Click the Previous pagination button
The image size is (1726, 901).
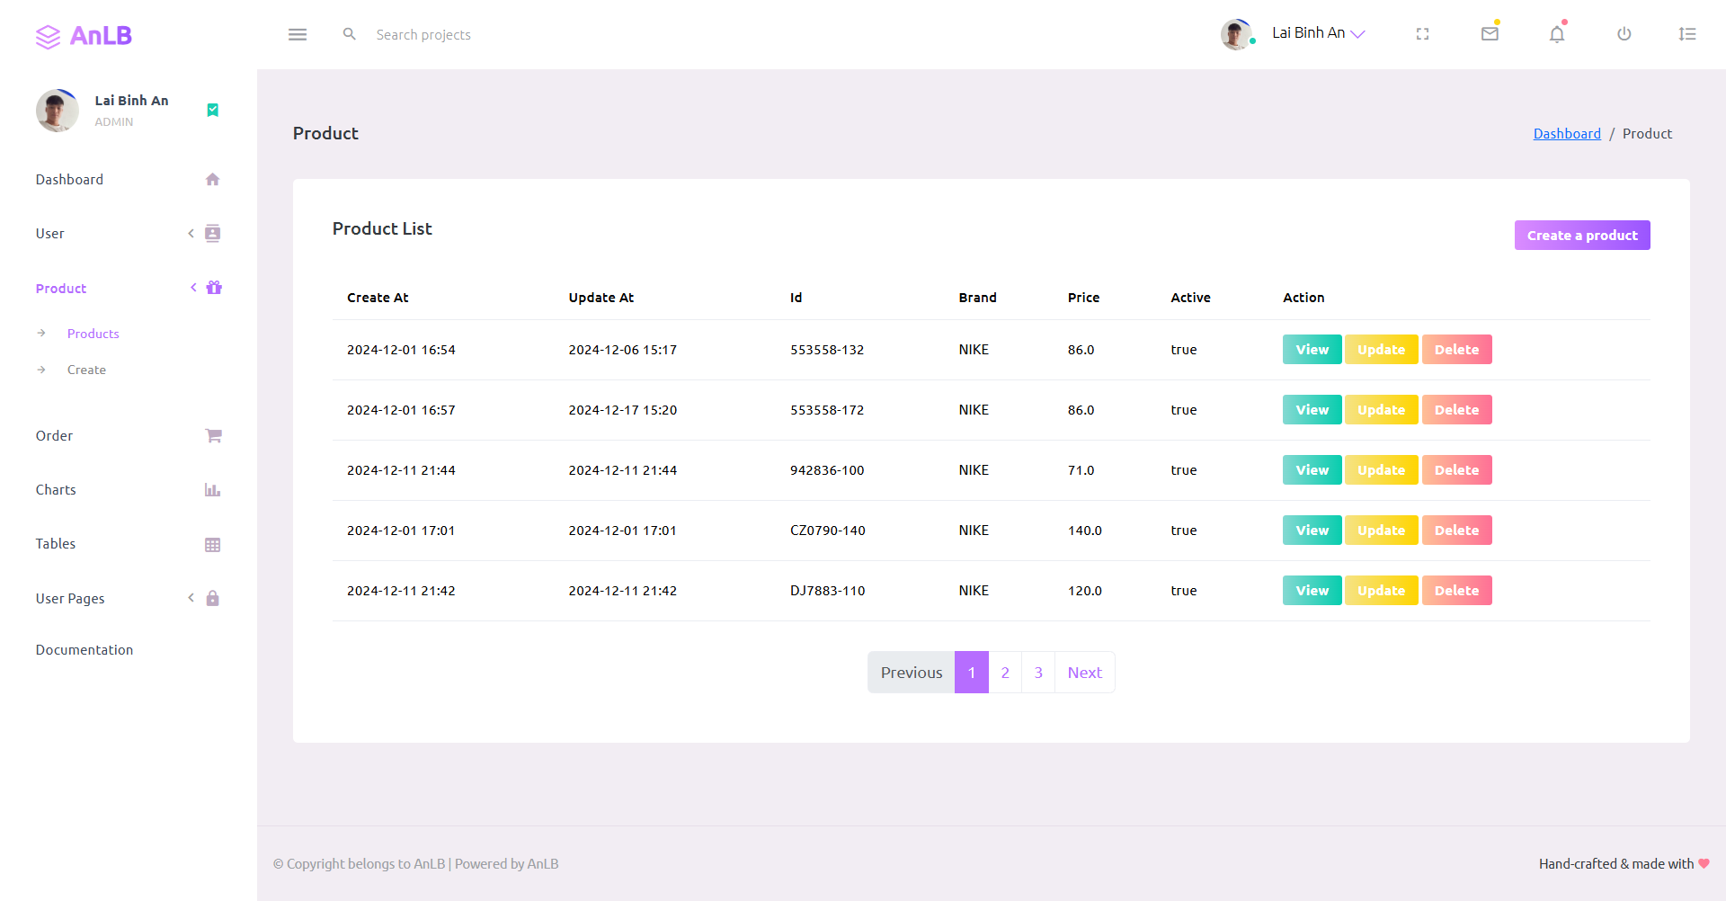click(911, 673)
